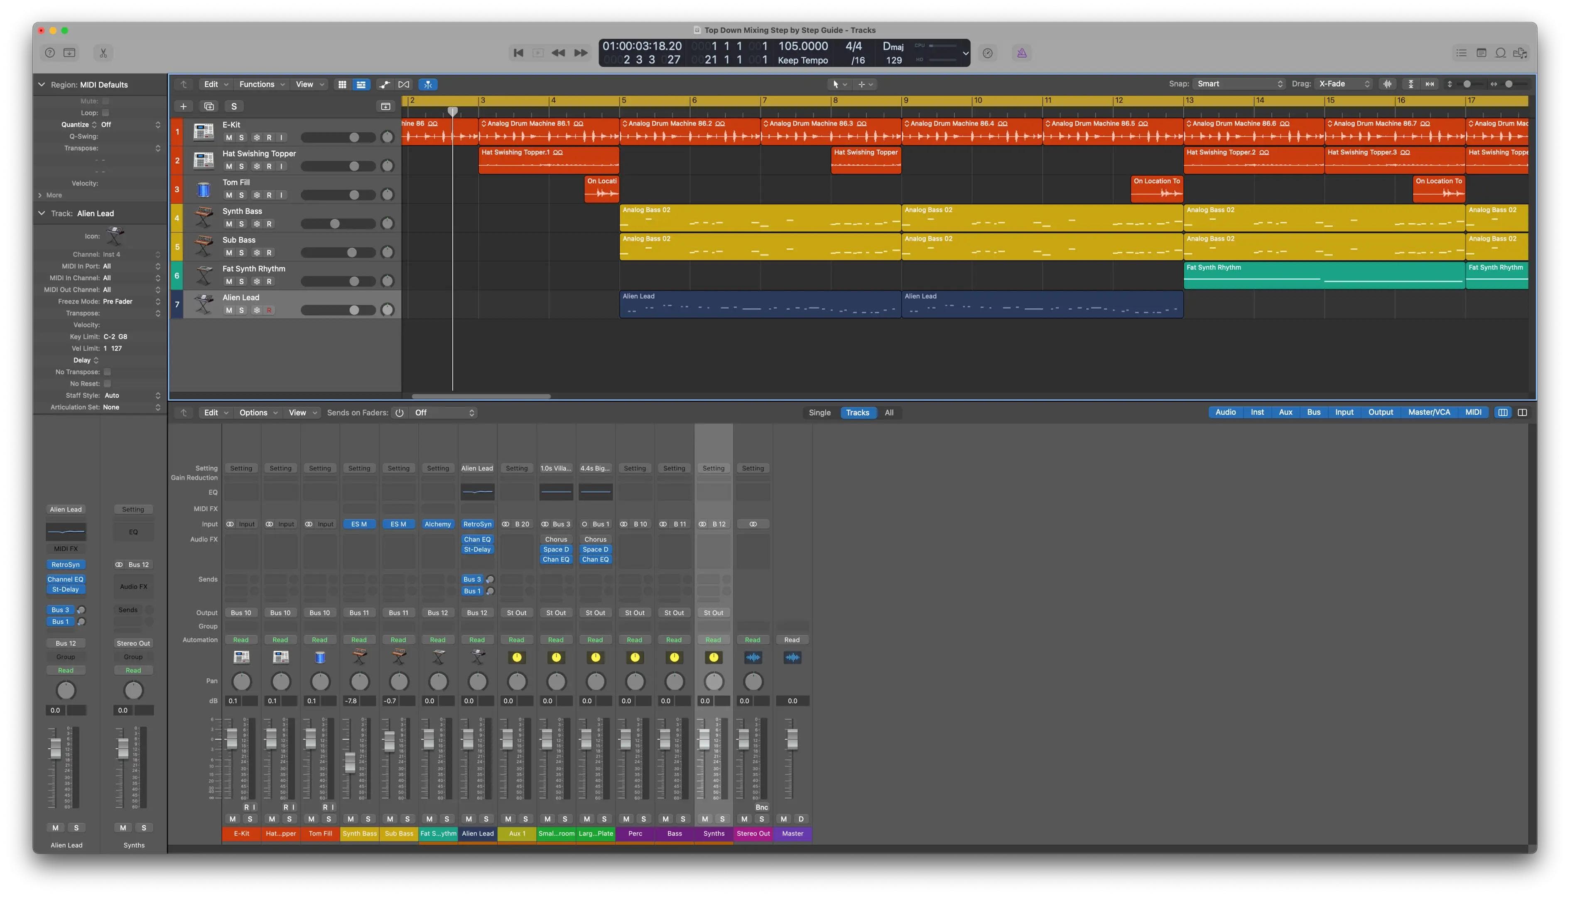Click the E-Kit drum machine track icon
The width and height of the screenshot is (1570, 897).
coord(204,131)
